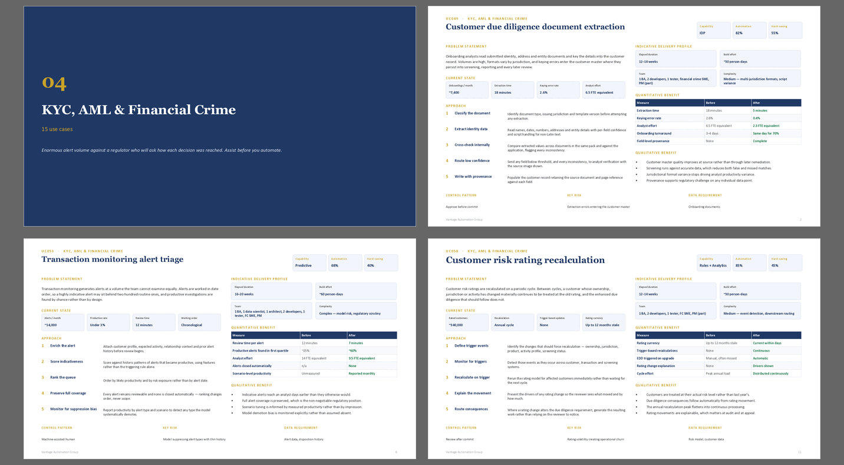Click the "Distributed continuously" table cell
Image resolution: width=844 pixels, height=465 pixels.
tap(770, 373)
